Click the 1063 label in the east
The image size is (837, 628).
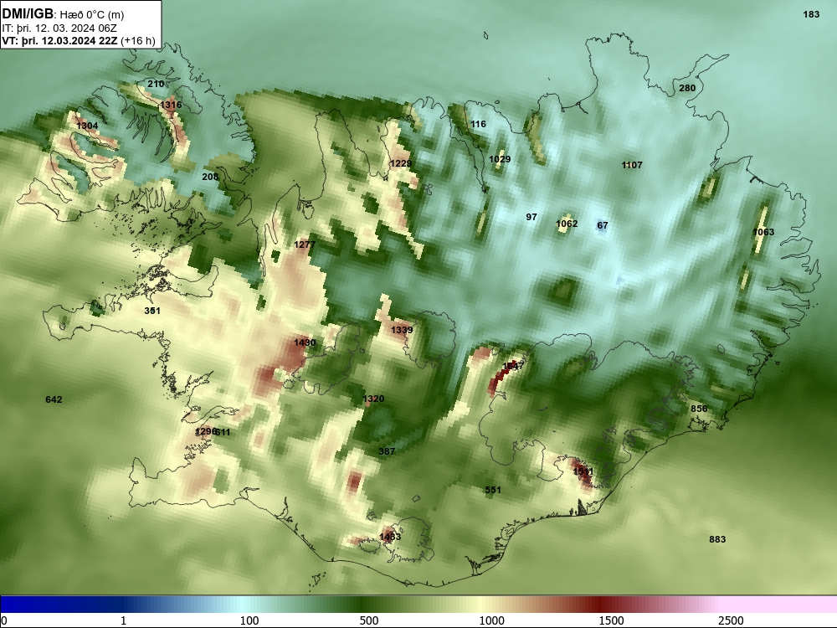click(x=763, y=232)
